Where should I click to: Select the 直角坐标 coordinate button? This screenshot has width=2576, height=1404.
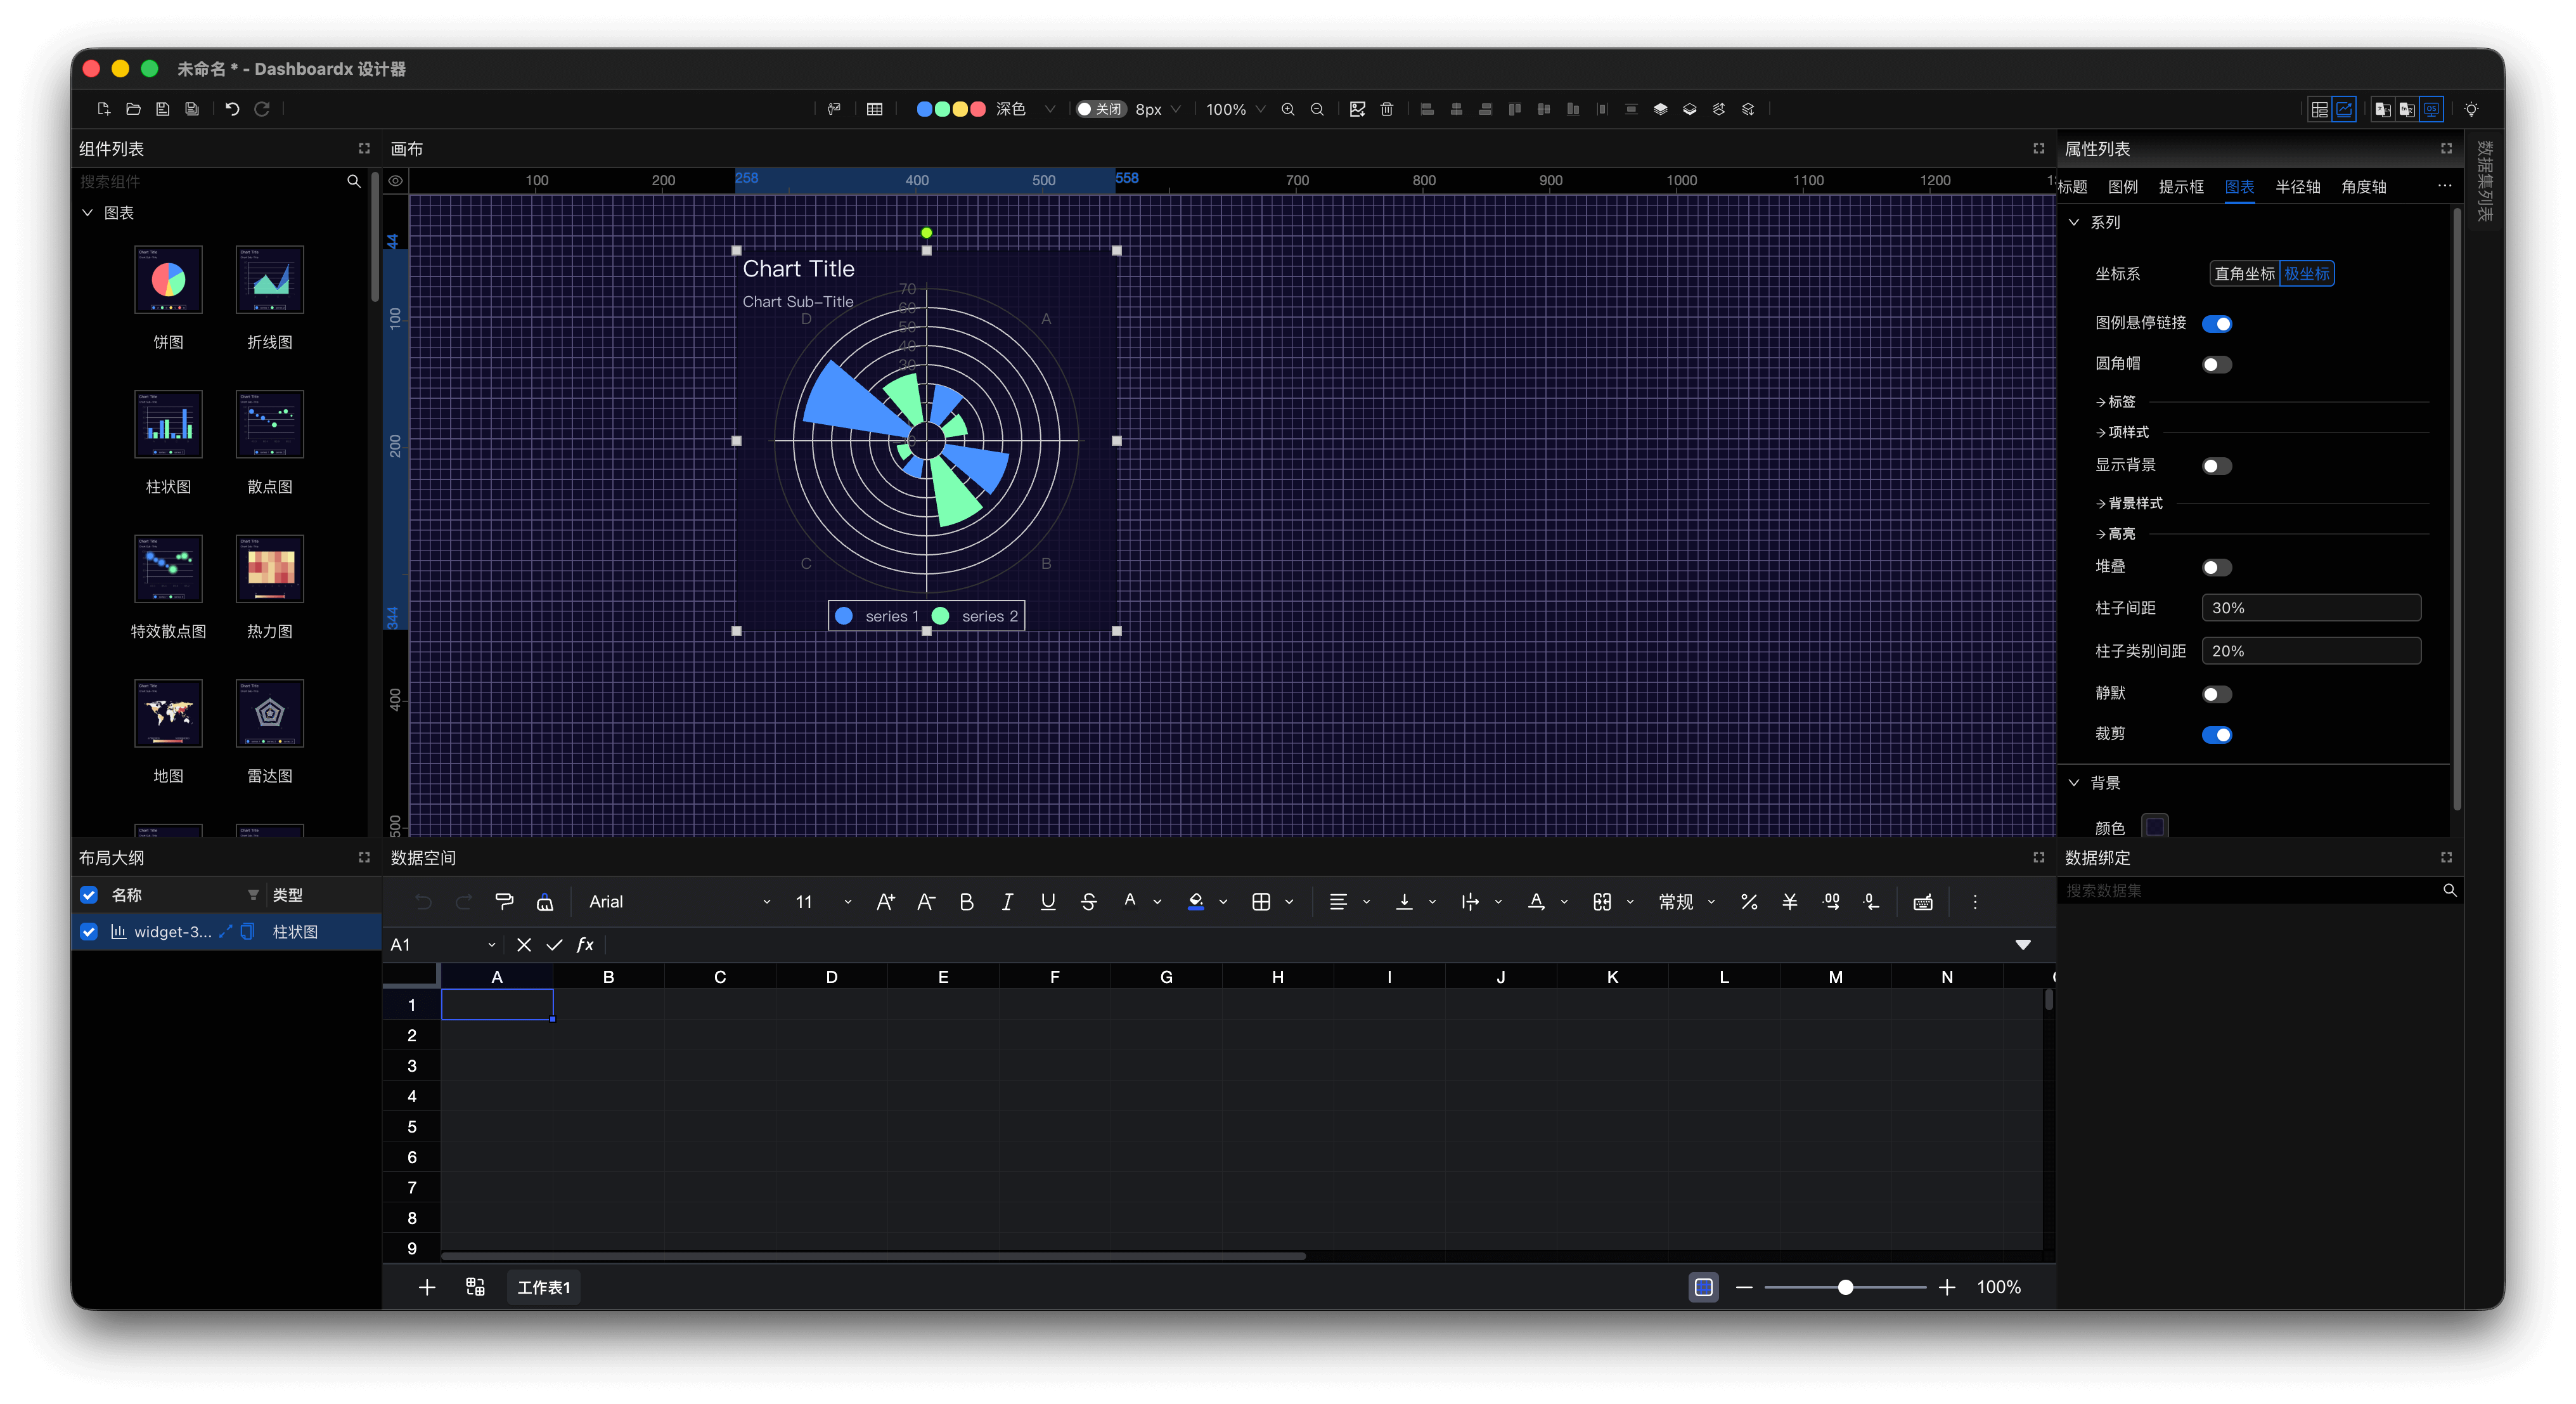(x=2244, y=273)
